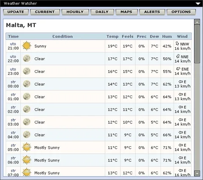This screenshot has height=180, width=203.
Task: Click the 66% humidity value at 04:00
Action: point(167,135)
